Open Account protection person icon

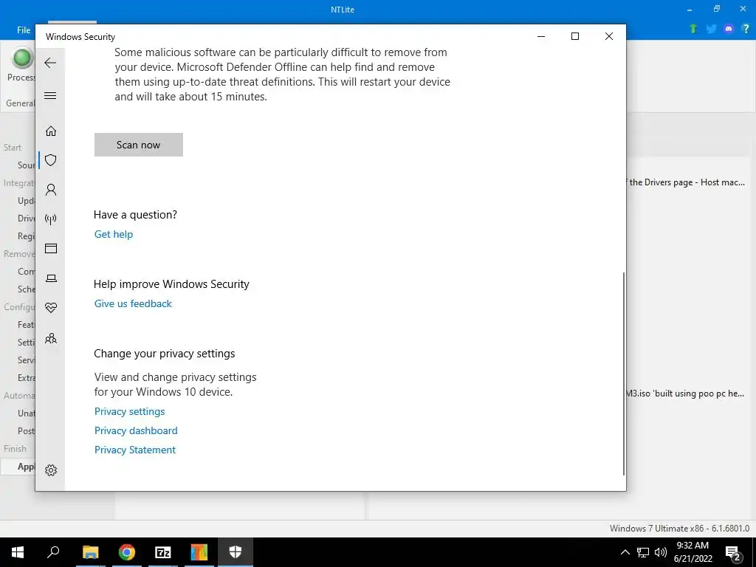(51, 190)
